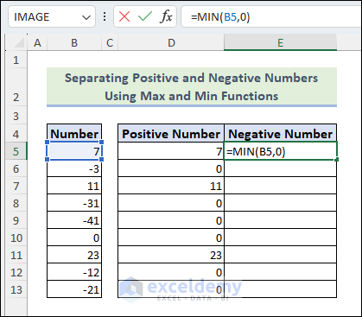Viewport: 362px width, 317px height.
Task: Select row 6 header
Action: tap(16, 168)
